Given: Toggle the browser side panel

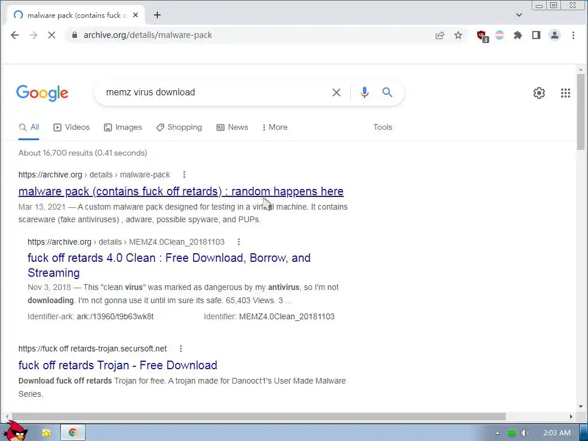Looking at the screenshot, I should [536, 35].
